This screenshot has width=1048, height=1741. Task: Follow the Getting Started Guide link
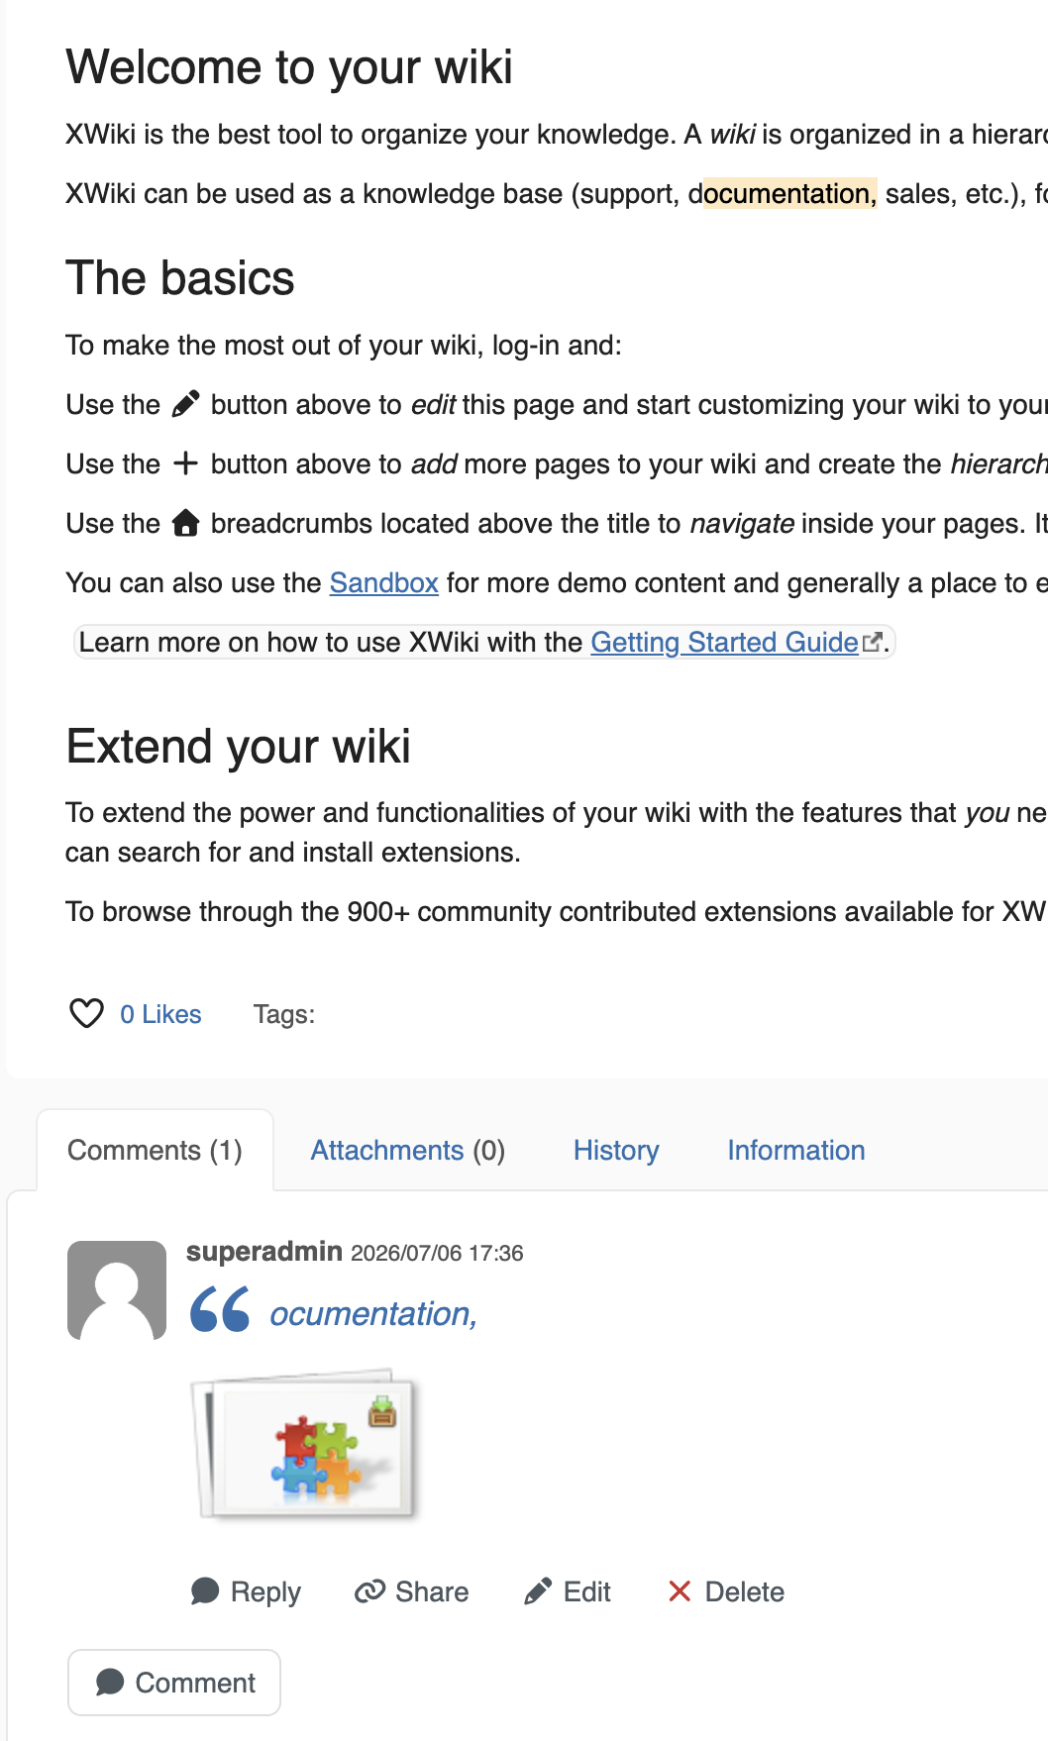pos(725,642)
